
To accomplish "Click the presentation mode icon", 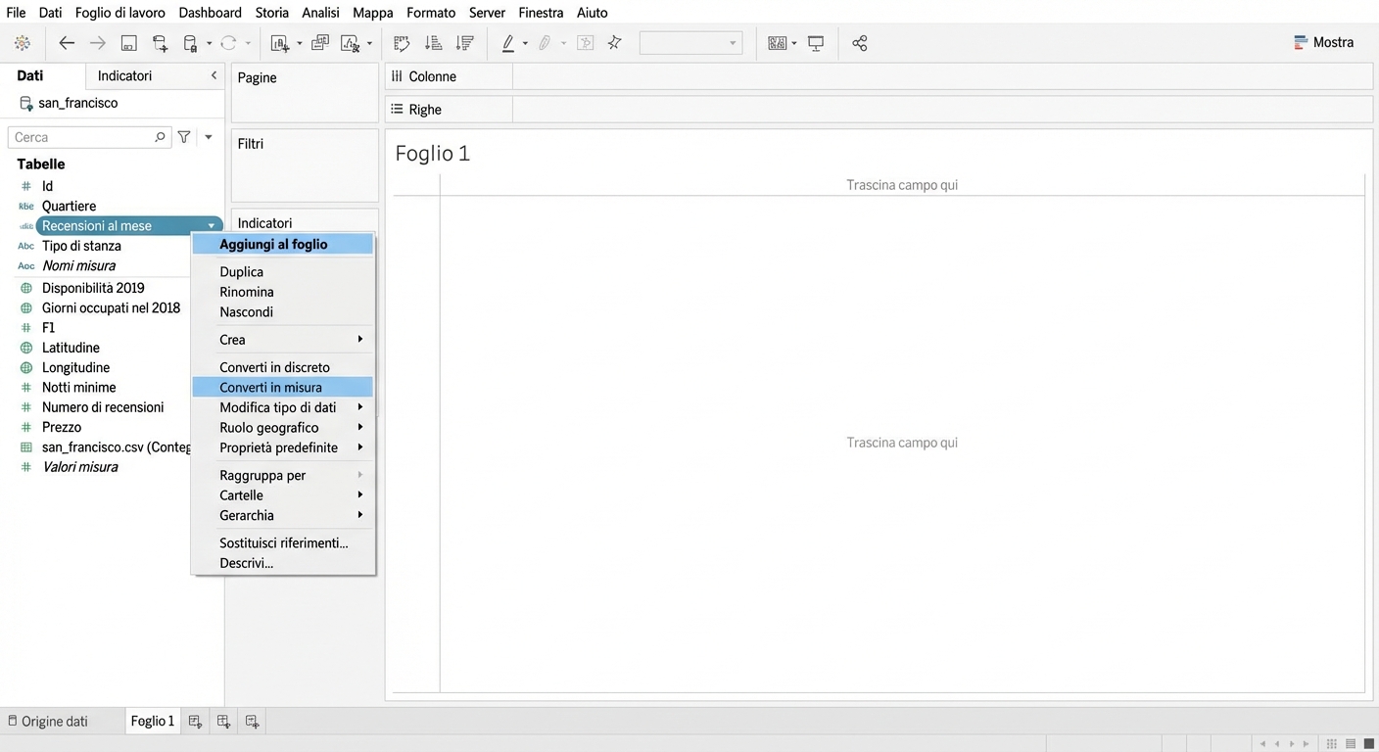I will click(x=816, y=43).
